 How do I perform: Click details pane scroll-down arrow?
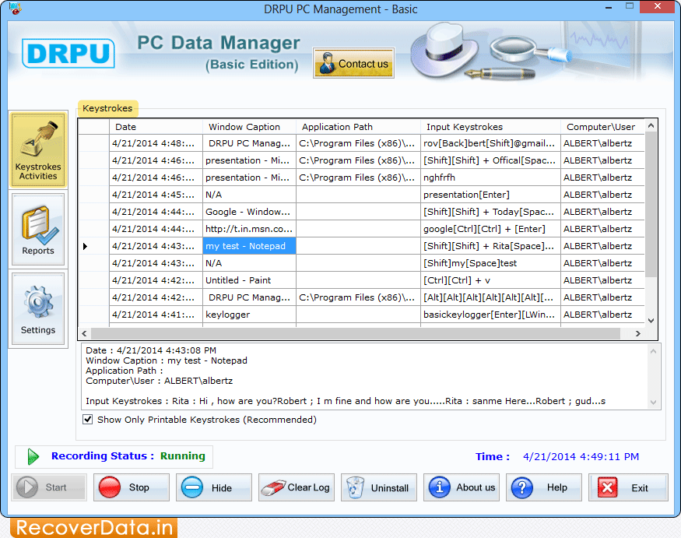coord(653,403)
